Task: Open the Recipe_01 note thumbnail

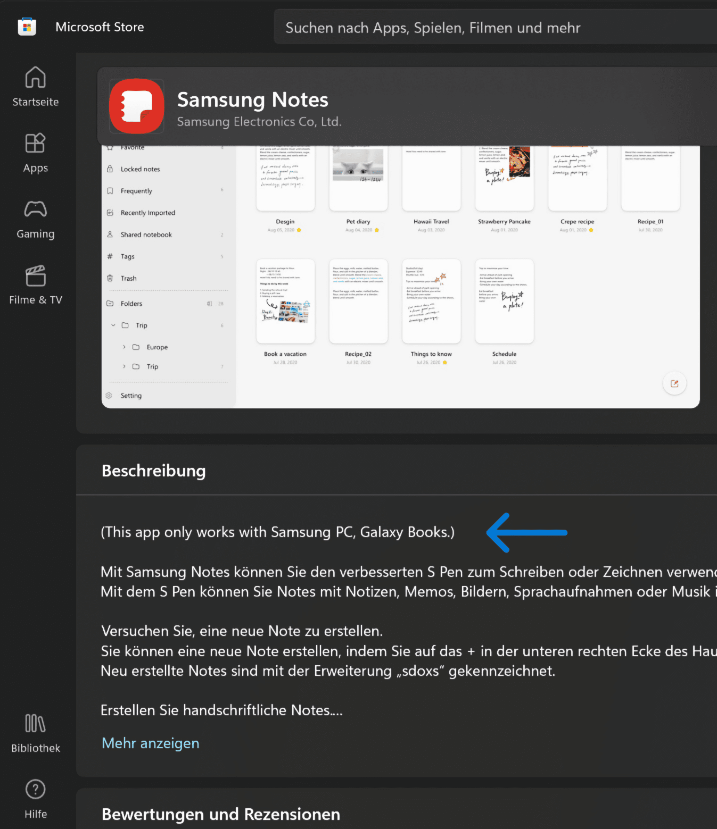Action: tap(650, 179)
